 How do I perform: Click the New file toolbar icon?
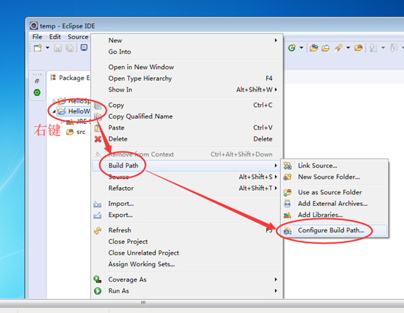pyautogui.click(x=38, y=48)
